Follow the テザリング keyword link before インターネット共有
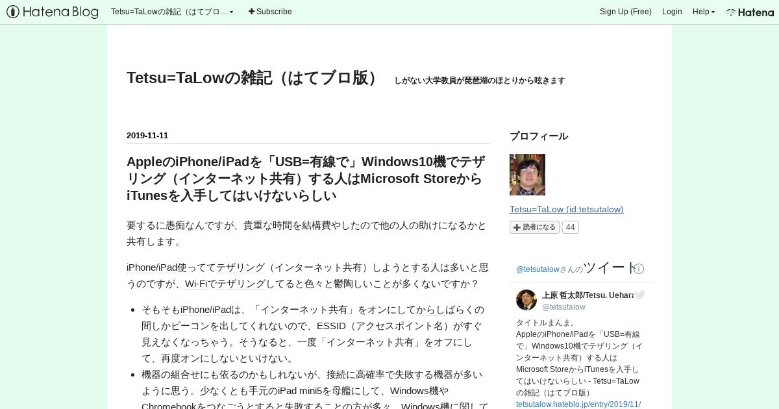 coord(241,267)
